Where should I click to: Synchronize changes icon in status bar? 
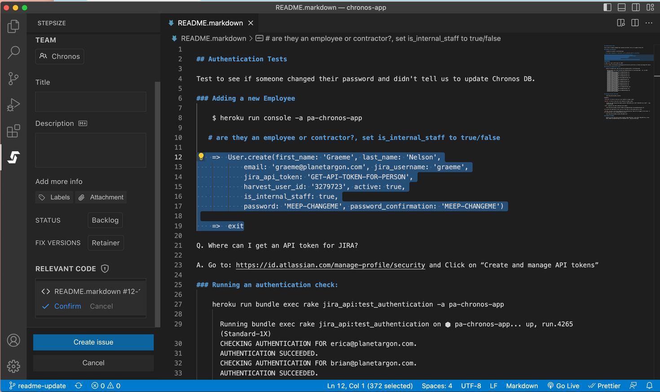pos(79,386)
